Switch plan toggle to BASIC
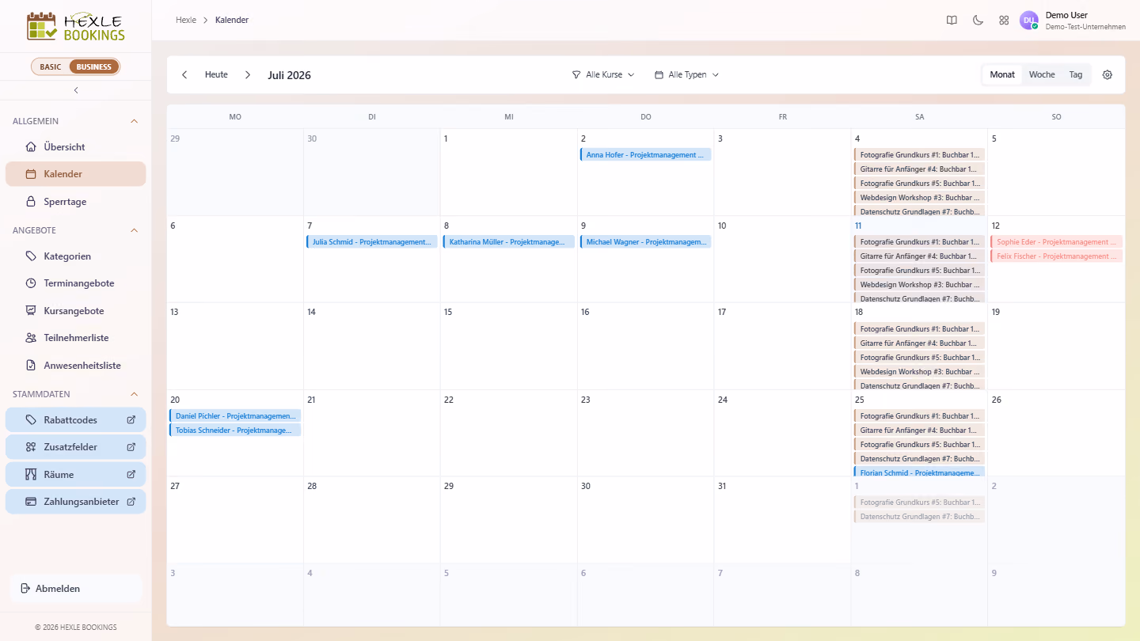1140x641 pixels. [x=51, y=66]
